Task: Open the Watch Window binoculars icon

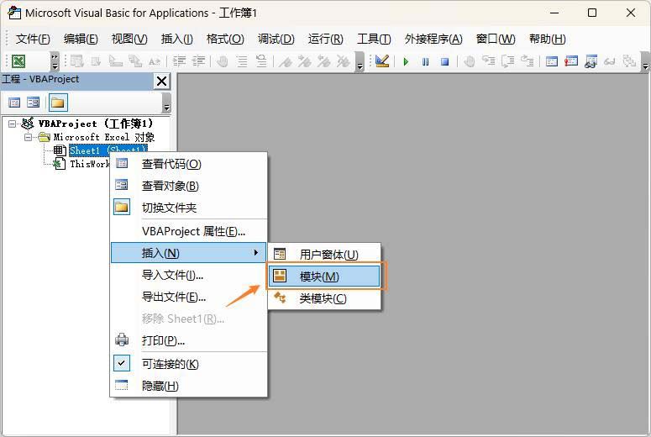Action: (x=591, y=61)
